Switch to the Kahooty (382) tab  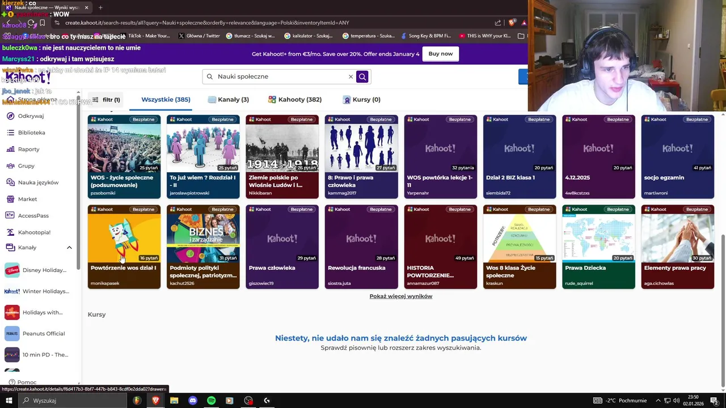pos(295,100)
